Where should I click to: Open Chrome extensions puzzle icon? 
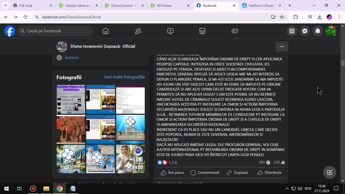point(296,17)
